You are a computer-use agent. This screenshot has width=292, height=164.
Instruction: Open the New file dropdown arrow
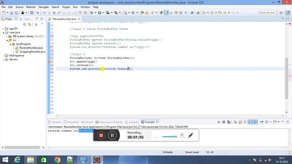(x=7, y=13)
